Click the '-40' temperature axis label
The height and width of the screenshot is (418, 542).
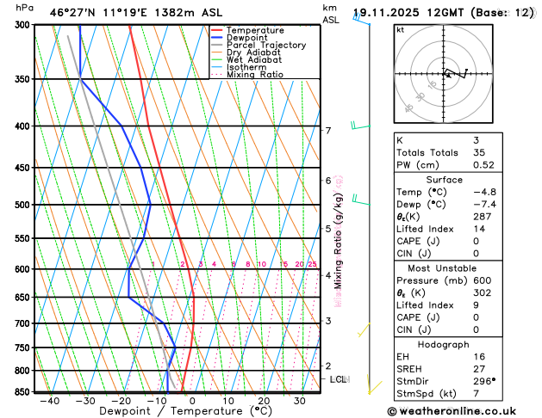point(50,401)
